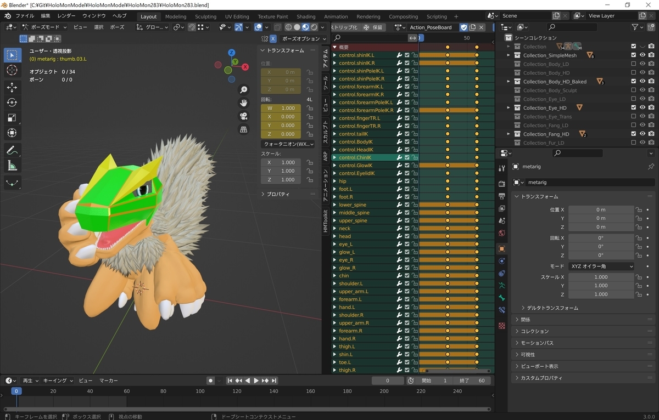Switch to the Modeling workspace tab
This screenshot has width=659, height=420.
click(176, 16)
